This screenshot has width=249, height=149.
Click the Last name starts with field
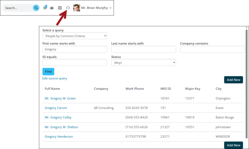(144, 49)
